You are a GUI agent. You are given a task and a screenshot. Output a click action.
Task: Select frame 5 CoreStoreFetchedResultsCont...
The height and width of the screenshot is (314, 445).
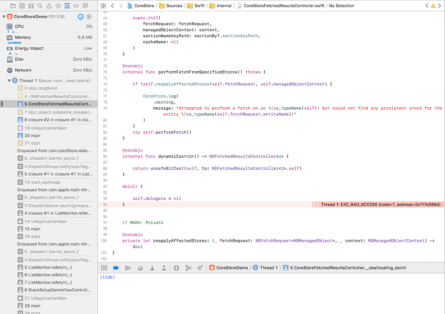(49, 104)
